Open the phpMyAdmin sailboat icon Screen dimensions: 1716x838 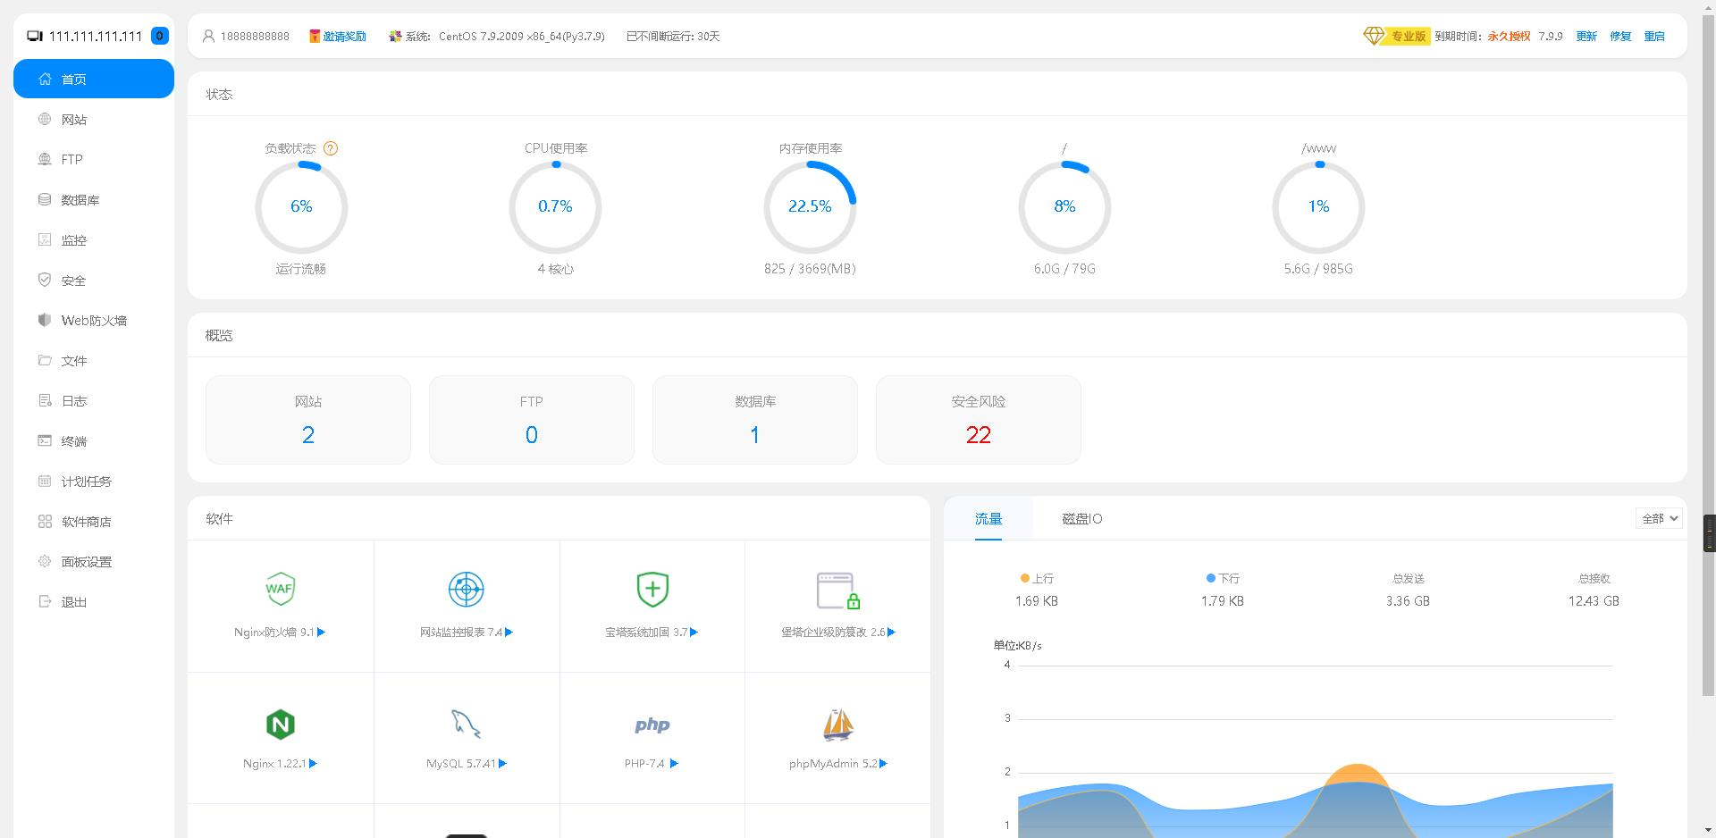coord(837,725)
